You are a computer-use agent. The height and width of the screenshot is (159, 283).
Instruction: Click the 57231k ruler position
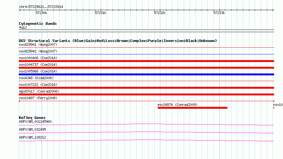click(x=100, y=13)
